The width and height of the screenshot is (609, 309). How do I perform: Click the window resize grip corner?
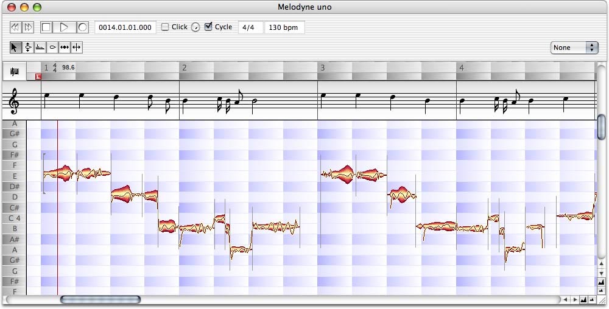click(601, 300)
